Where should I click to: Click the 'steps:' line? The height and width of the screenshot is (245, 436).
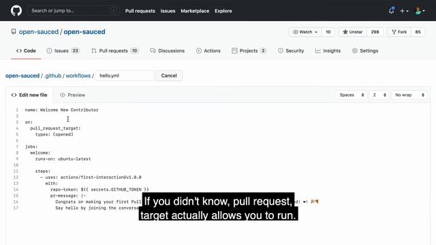pyautogui.click(x=43, y=171)
